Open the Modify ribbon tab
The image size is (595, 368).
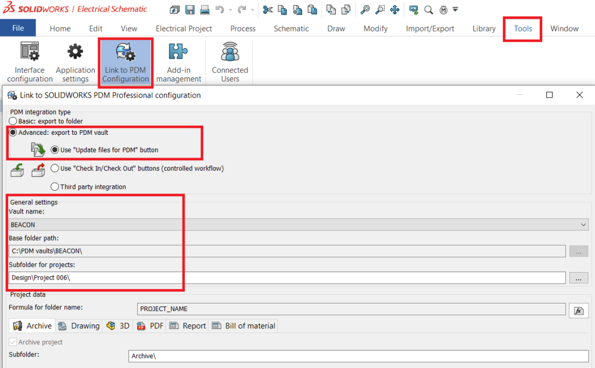pyautogui.click(x=375, y=28)
